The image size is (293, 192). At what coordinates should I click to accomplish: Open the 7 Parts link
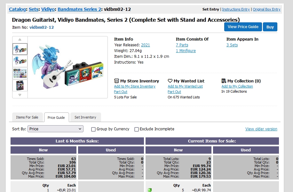point(182,45)
